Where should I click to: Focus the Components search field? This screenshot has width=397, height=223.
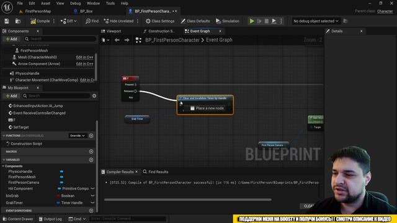click(60, 39)
